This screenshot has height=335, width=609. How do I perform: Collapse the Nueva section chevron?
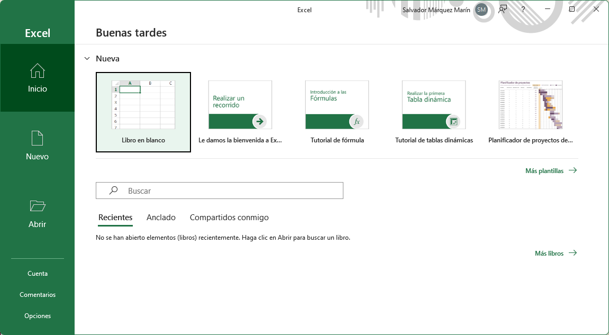(x=87, y=59)
